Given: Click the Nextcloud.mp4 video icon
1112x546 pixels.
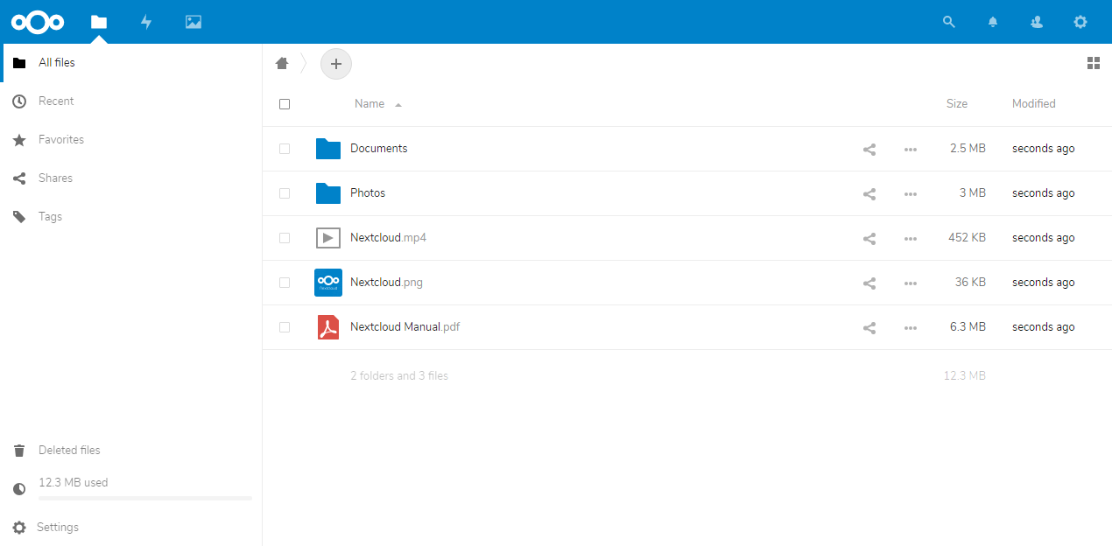Looking at the screenshot, I should click(x=328, y=238).
